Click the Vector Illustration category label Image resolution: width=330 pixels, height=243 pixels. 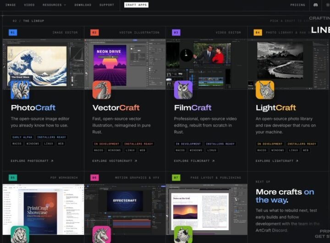click(139, 33)
